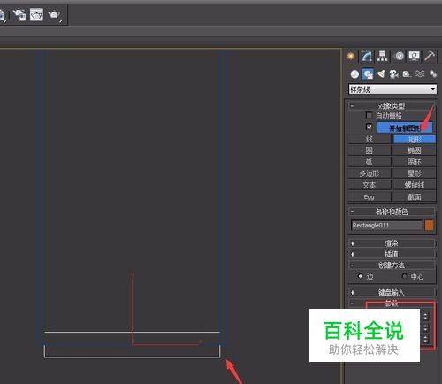Image resolution: width=442 pixels, height=384 pixels.
Task: Open the Hierarchy panel icon
Action: pyautogui.click(x=382, y=56)
